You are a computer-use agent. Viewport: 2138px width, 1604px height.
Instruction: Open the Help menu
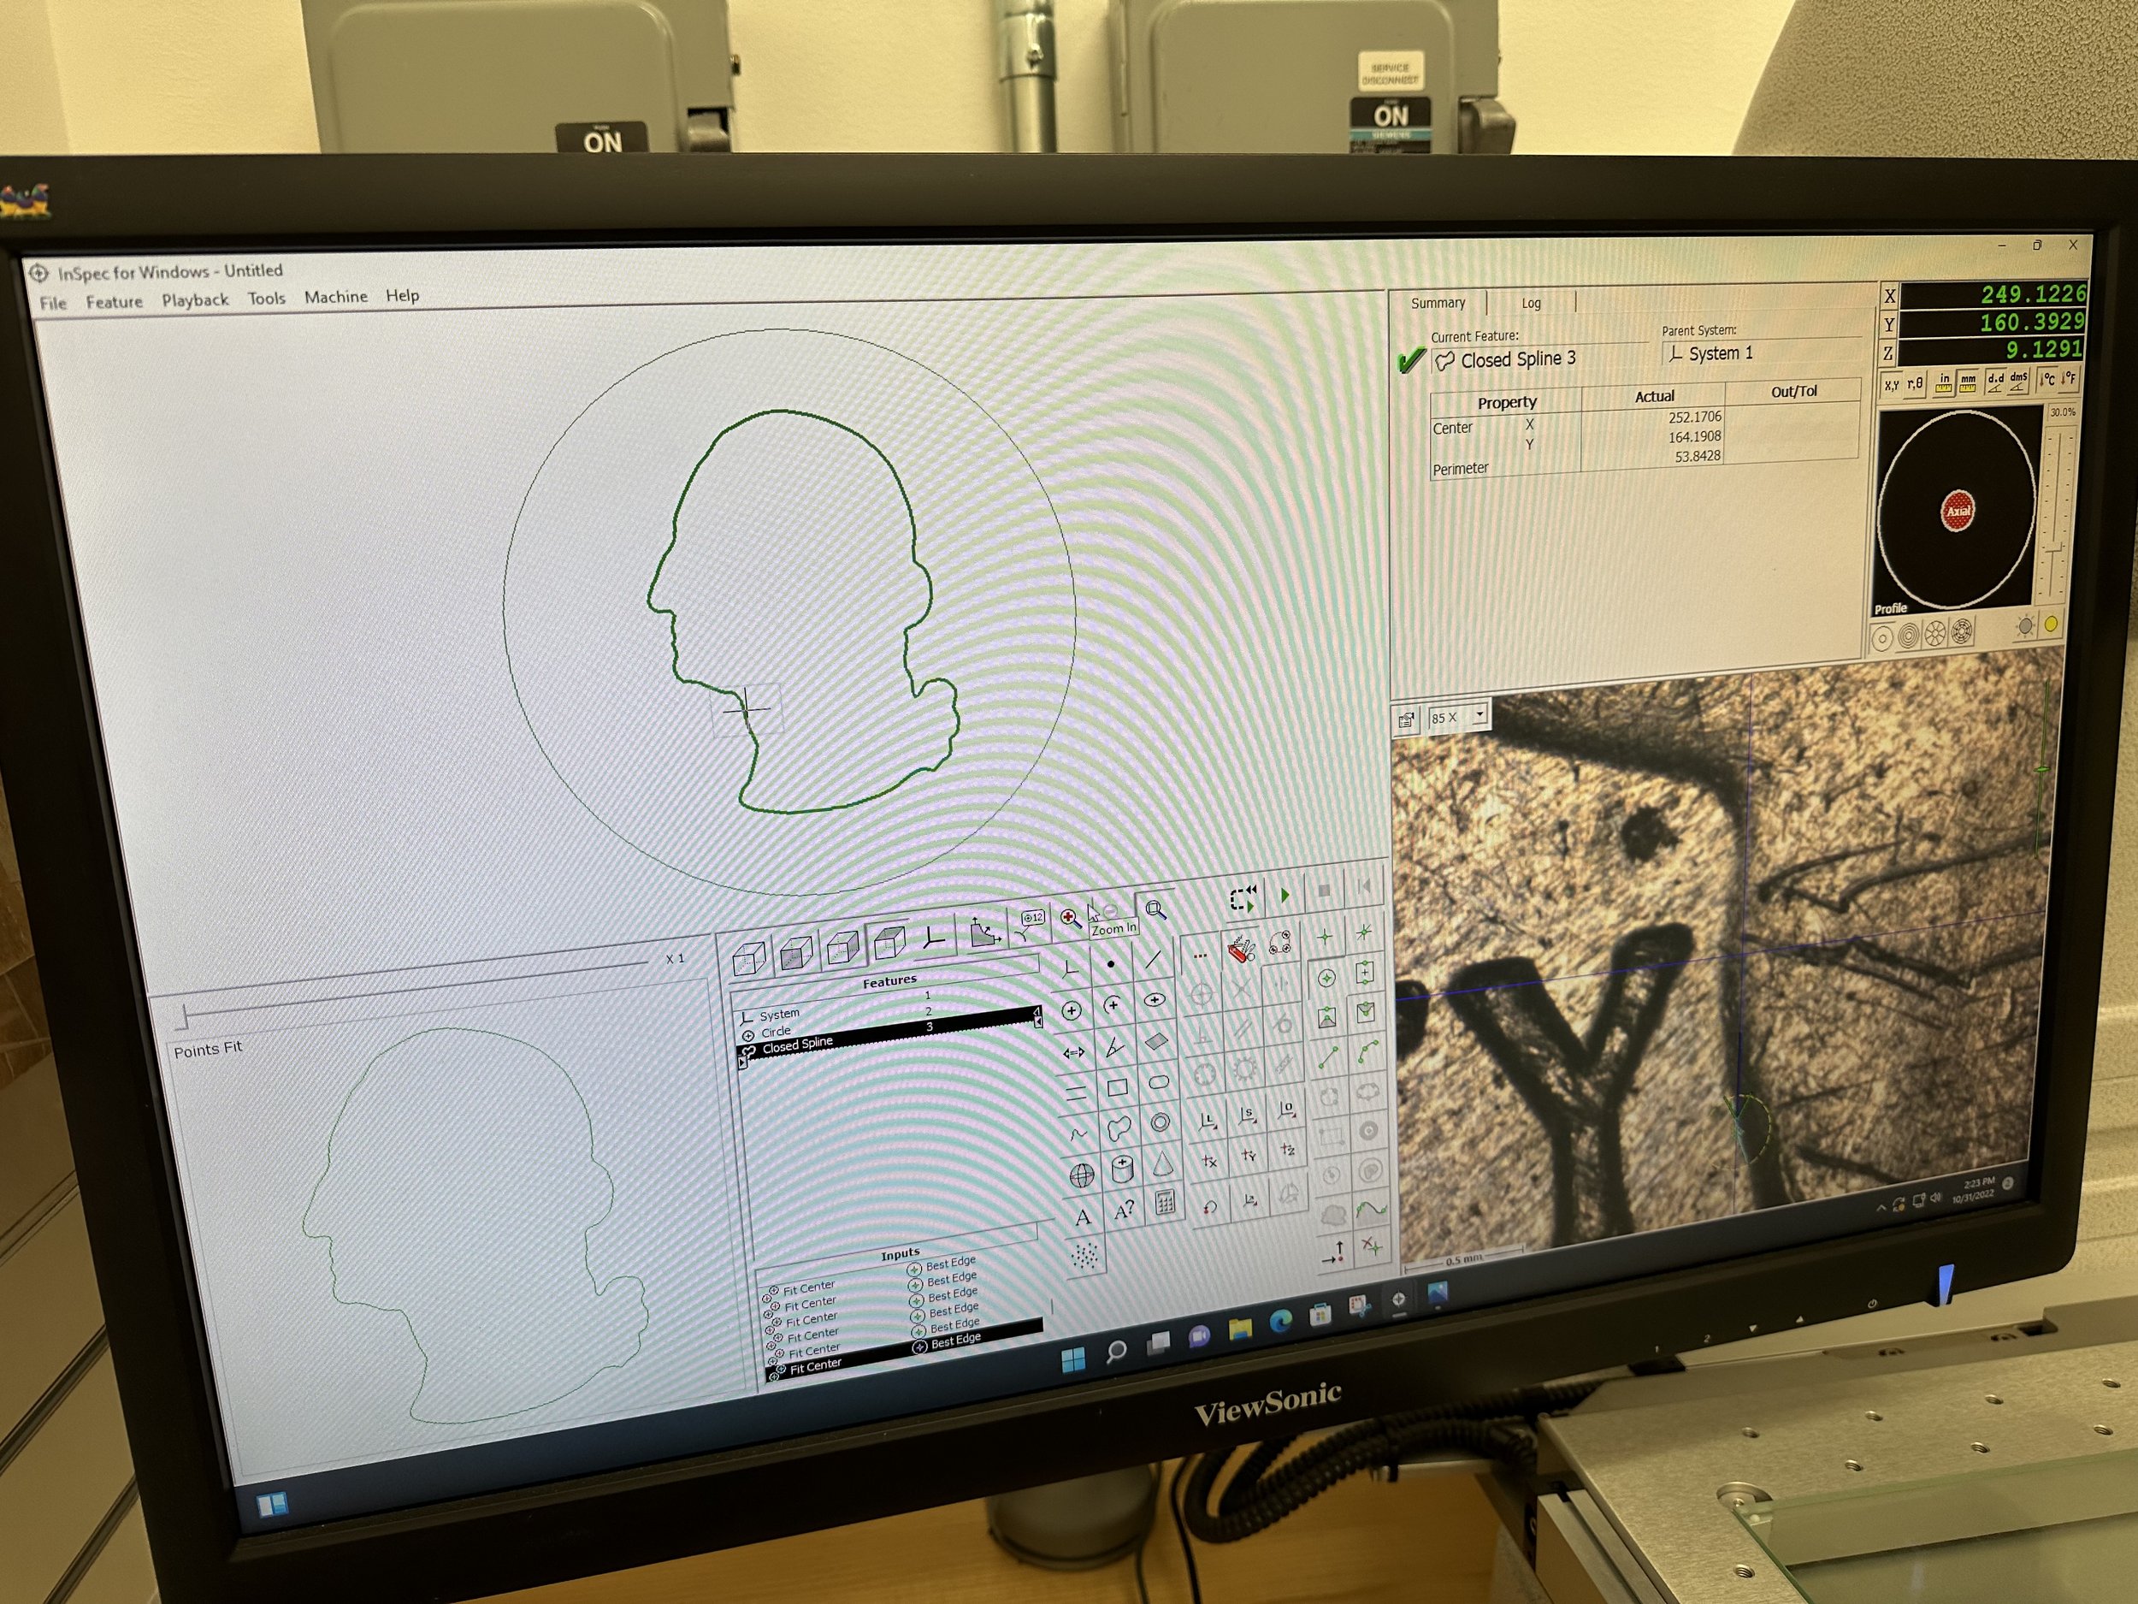402,295
